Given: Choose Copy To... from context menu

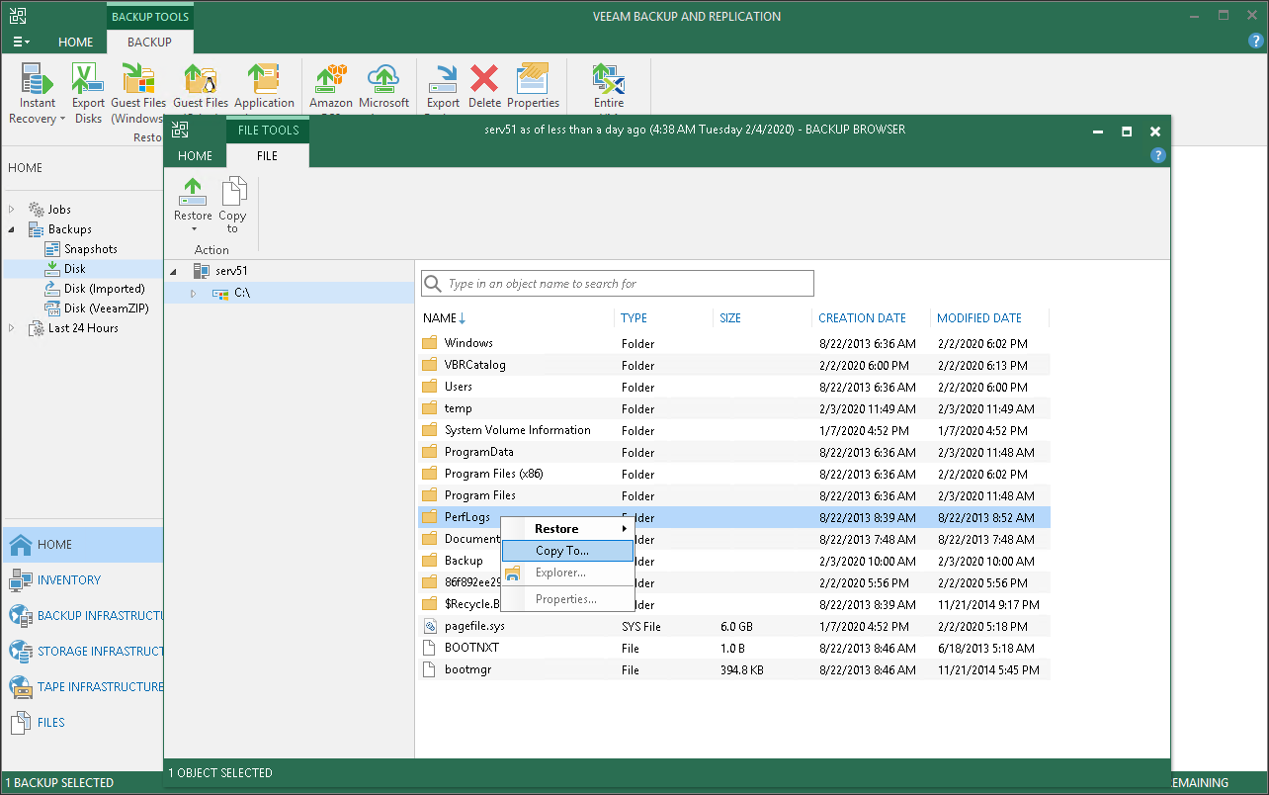Looking at the screenshot, I should click(567, 551).
